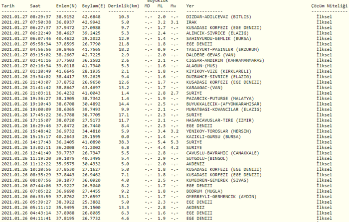The image size is (349, 222).
Task: Select time 07:50:38 in Saat column
Action: click(x=40, y=22)
